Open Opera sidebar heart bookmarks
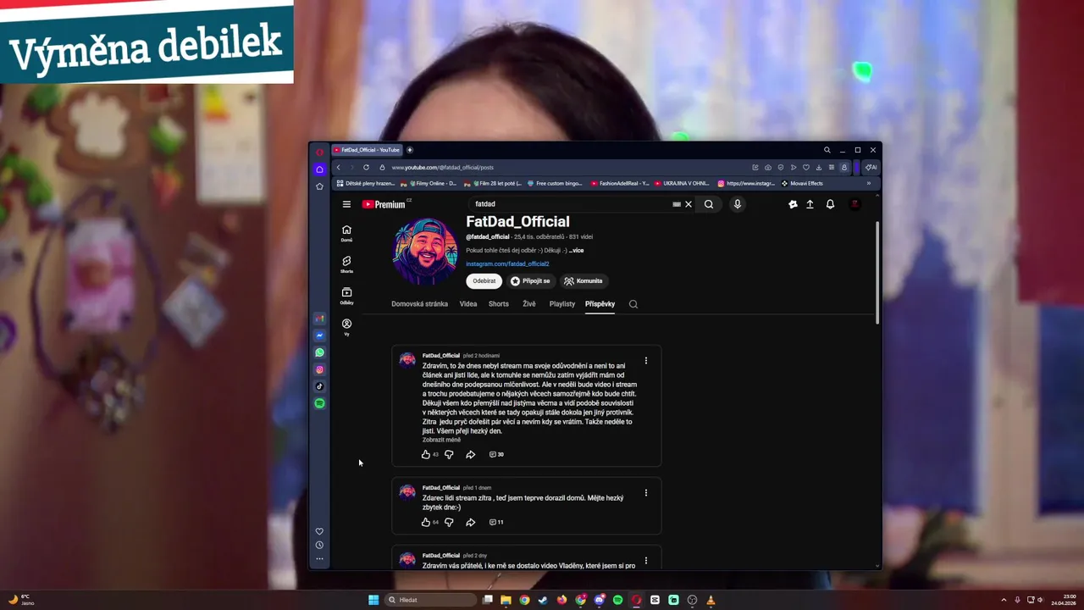The height and width of the screenshot is (610, 1084). click(x=319, y=531)
